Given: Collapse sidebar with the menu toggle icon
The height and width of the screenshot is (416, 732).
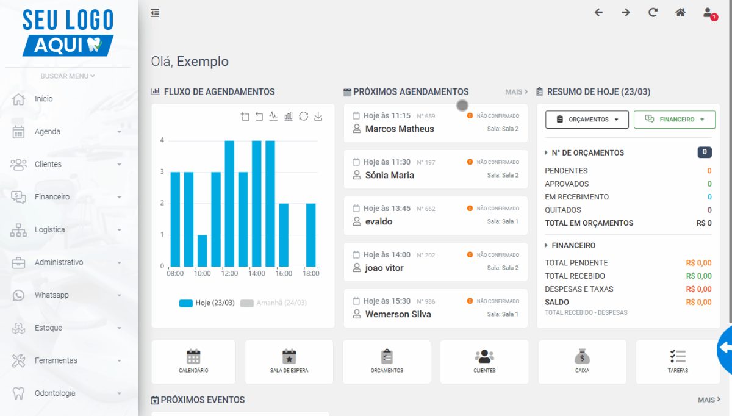Looking at the screenshot, I should [x=156, y=13].
